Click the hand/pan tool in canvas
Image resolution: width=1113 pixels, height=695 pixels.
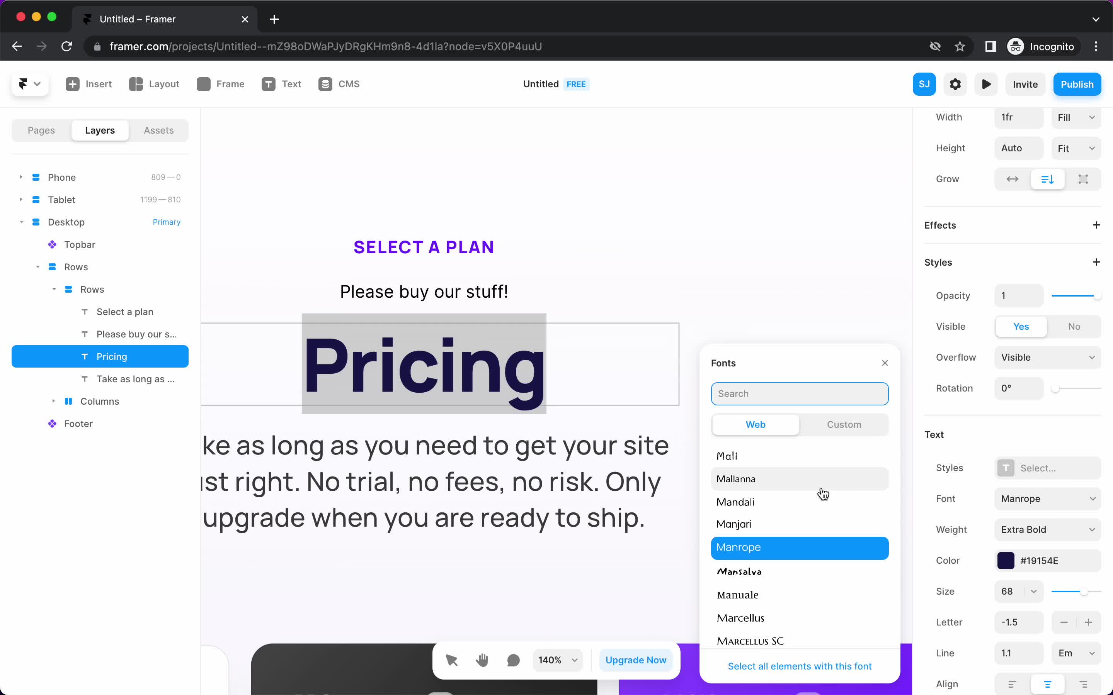pyautogui.click(x=482, y=660)
